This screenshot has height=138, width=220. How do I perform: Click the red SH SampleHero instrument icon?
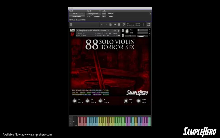click(x=72, y=34)
